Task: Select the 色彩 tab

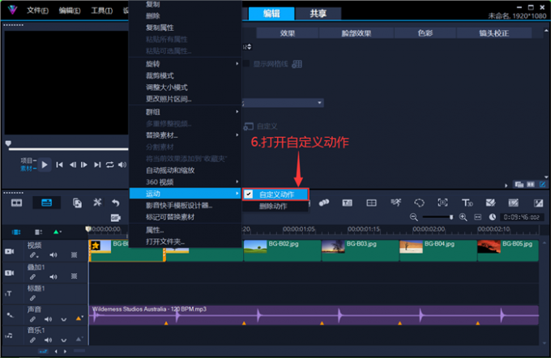Action: 425,33
